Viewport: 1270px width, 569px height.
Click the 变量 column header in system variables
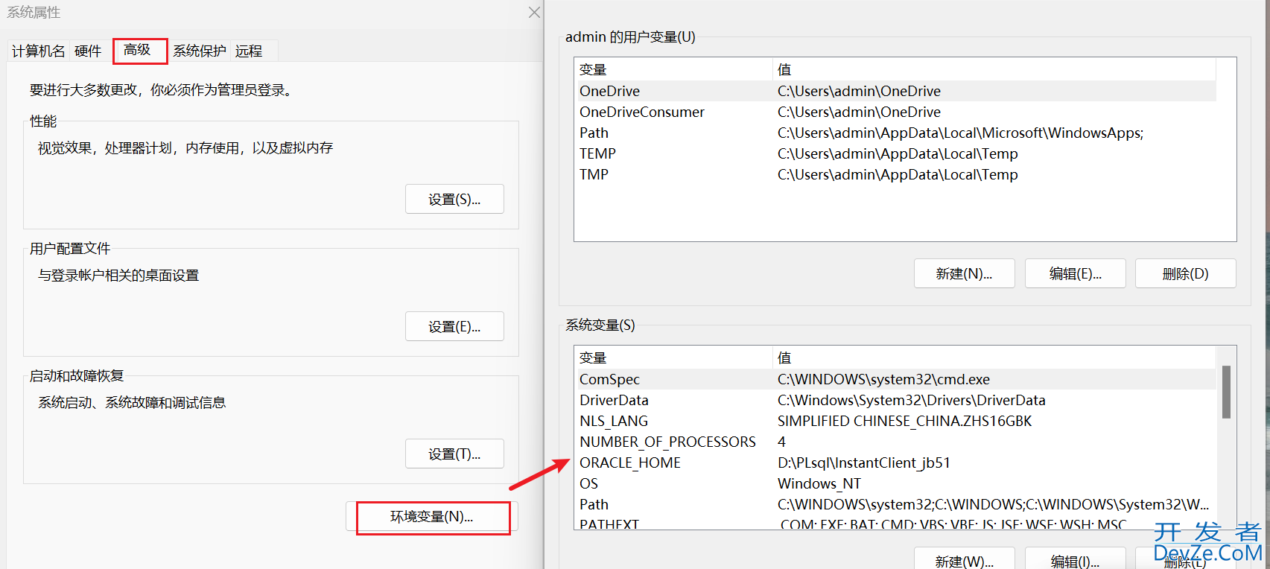point(674,357)
